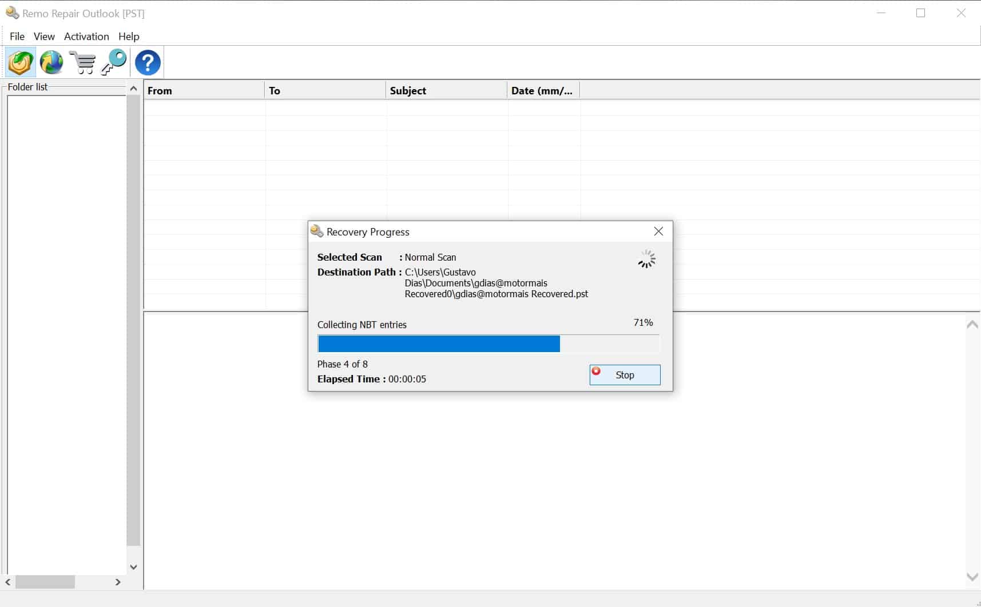Click the folder list scroll down arrow

click(133, 567)
